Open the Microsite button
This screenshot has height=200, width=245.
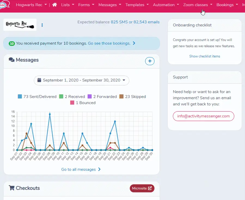(142, 188)
